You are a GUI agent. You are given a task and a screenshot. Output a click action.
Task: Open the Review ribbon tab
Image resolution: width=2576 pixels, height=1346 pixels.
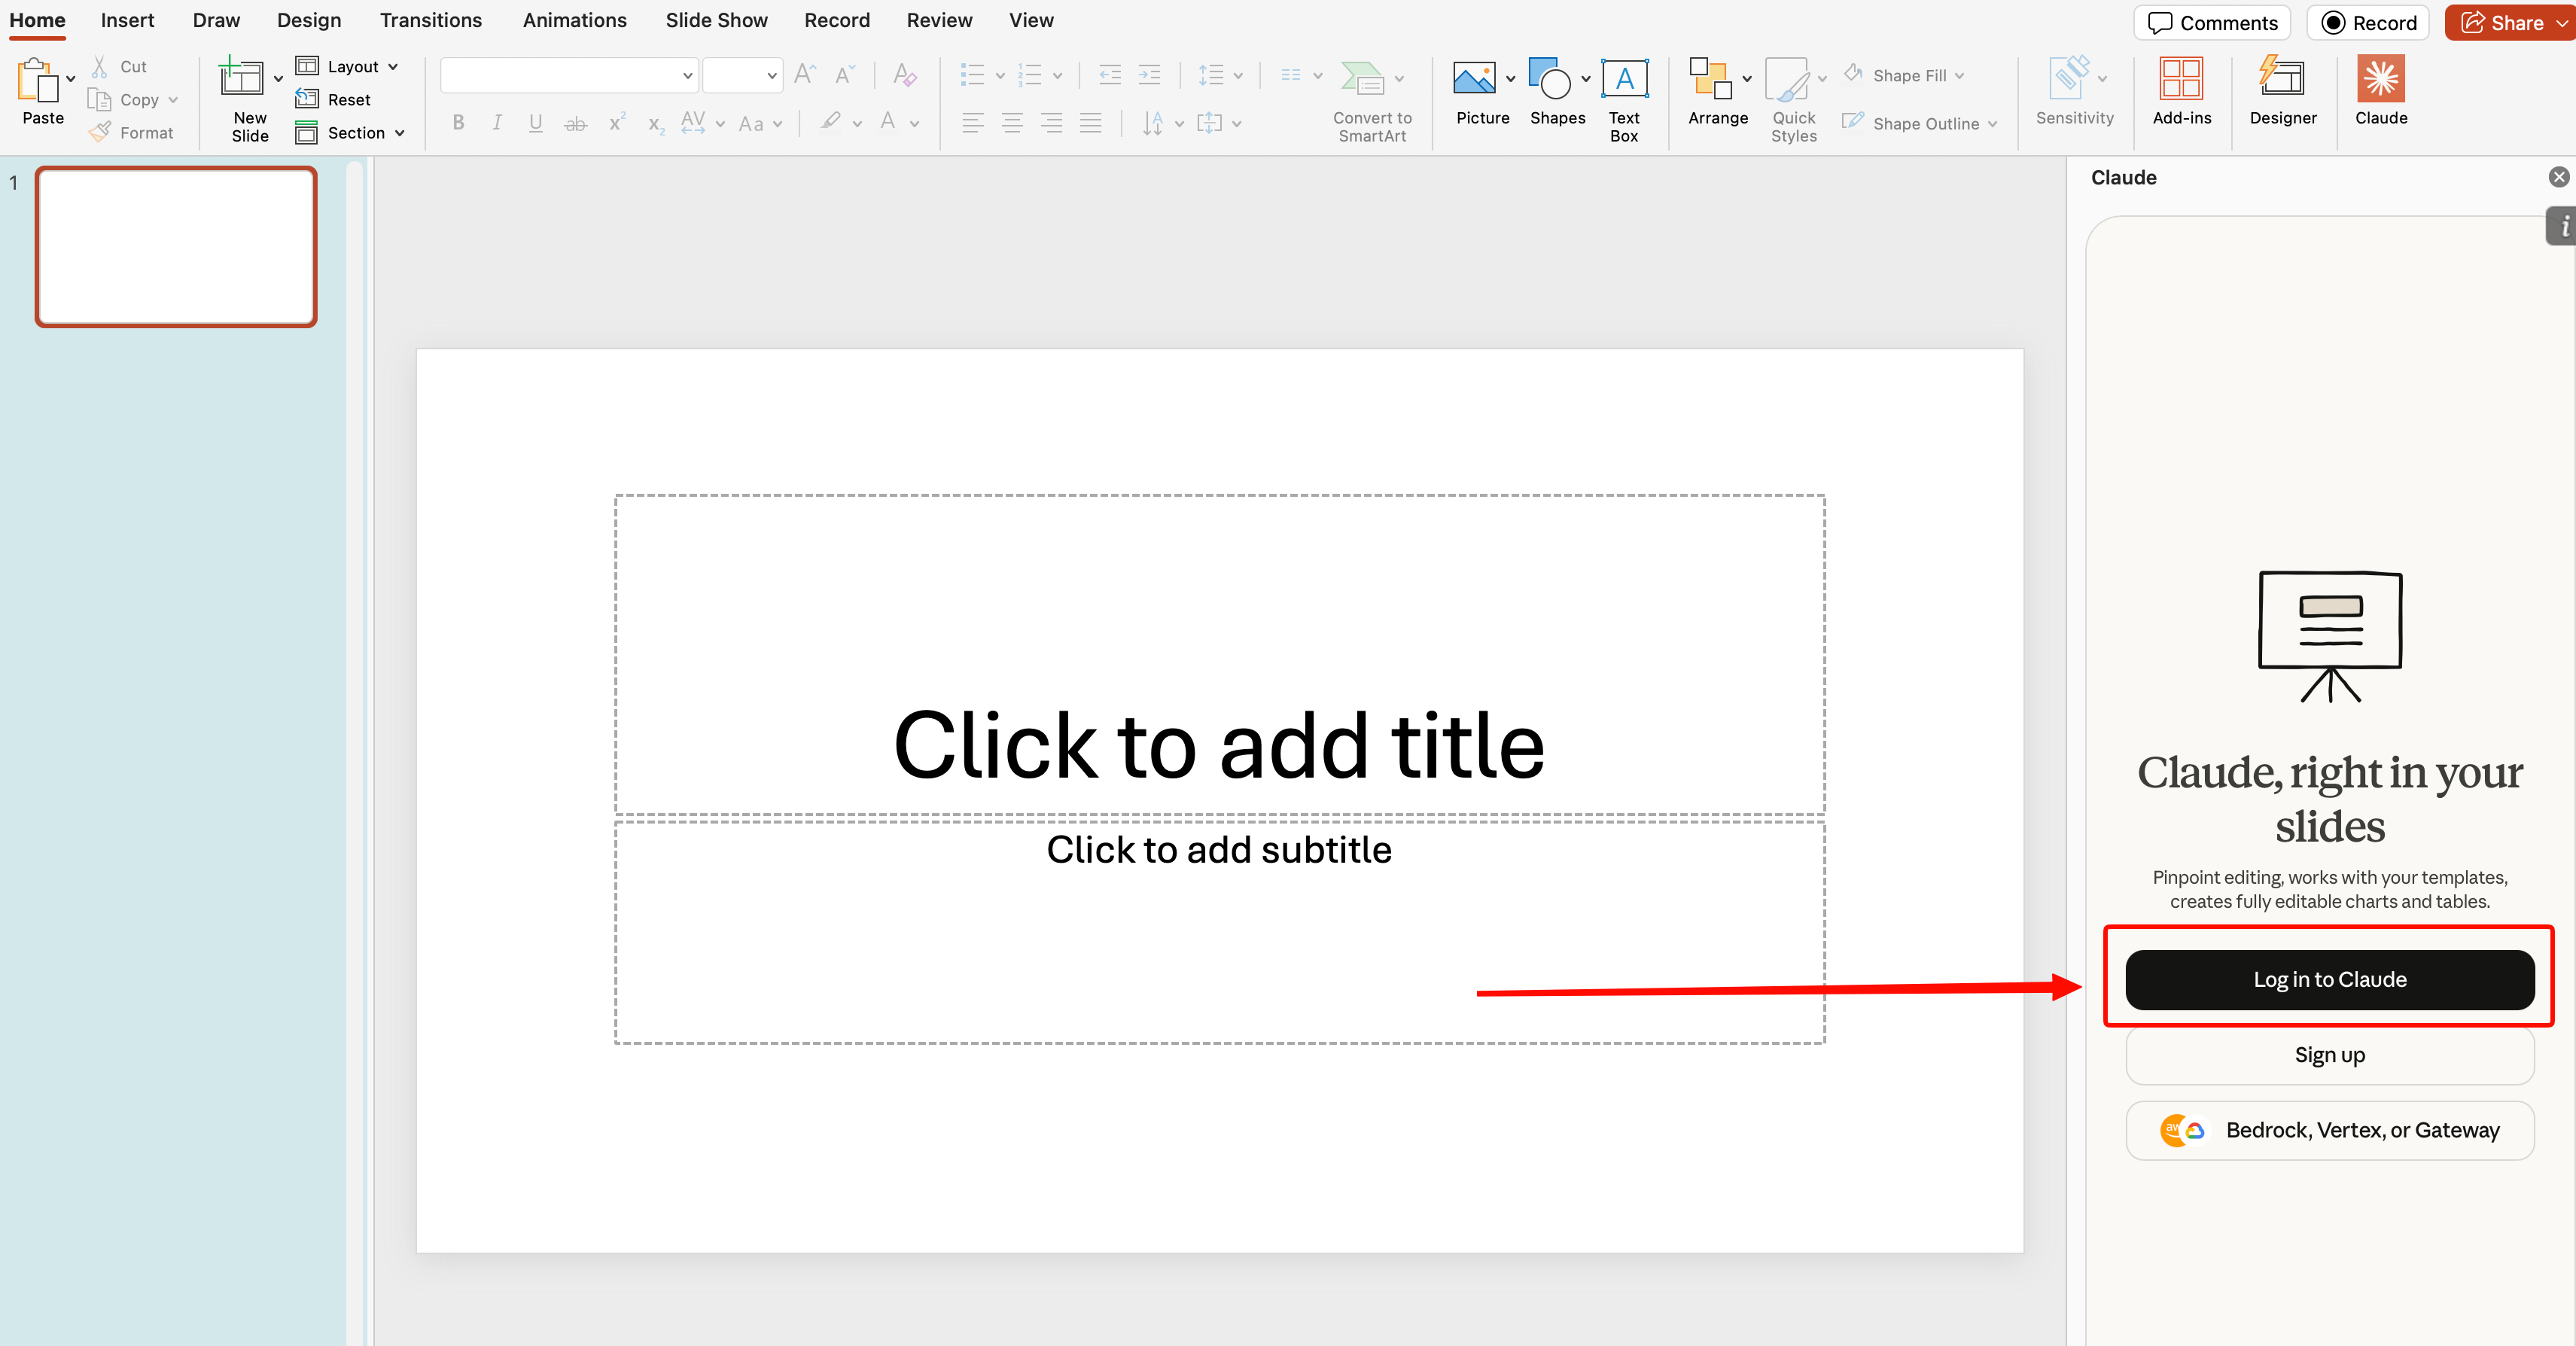point(938,20)
